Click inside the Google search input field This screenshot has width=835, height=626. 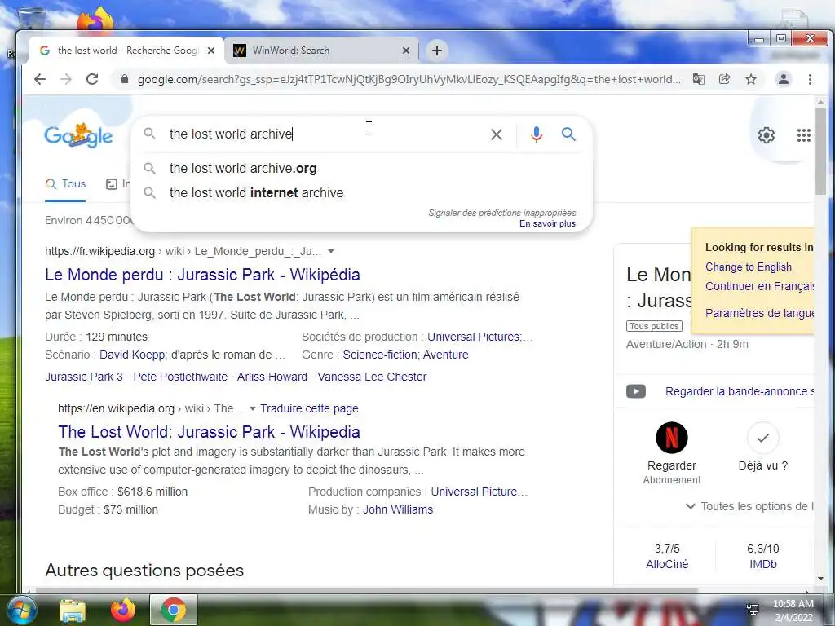(325, 134)
